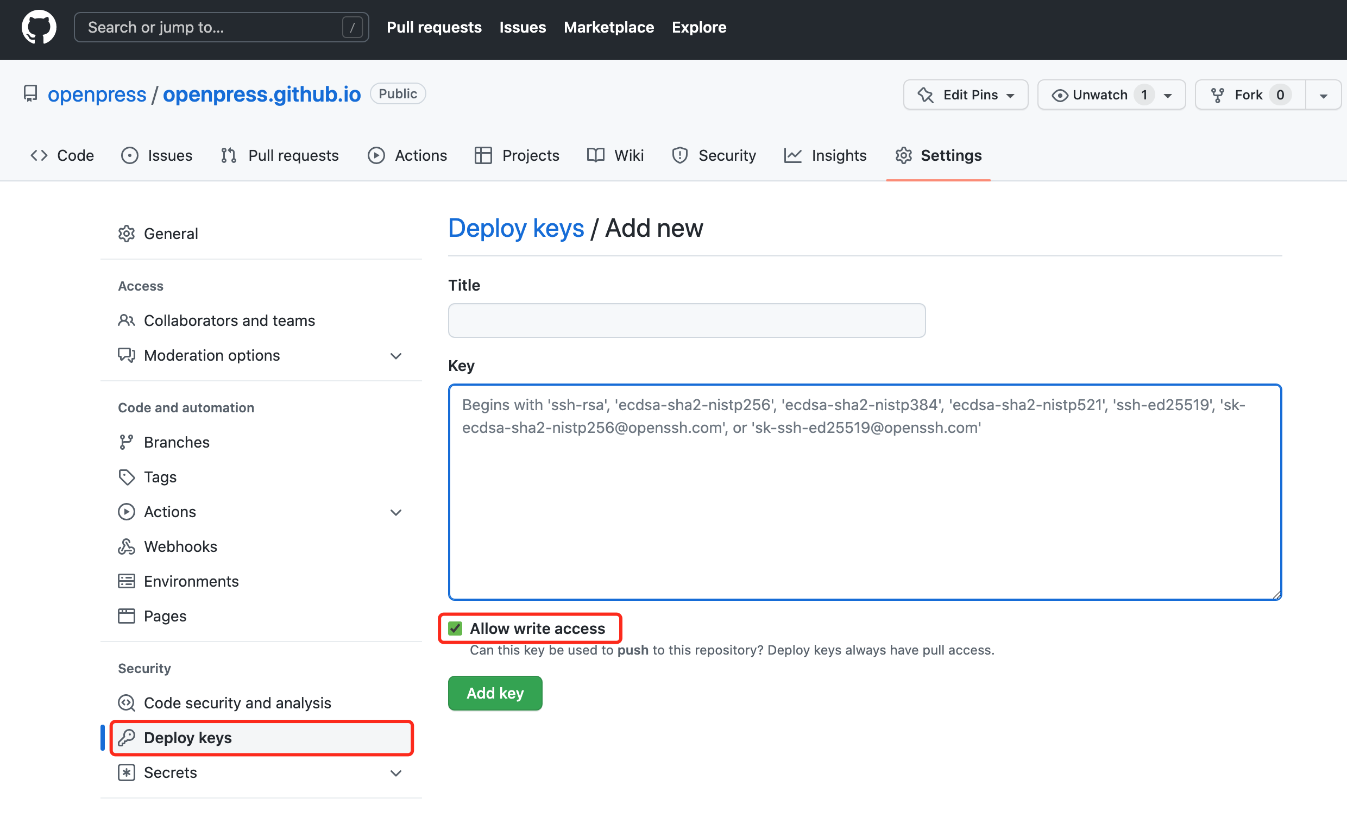This screenshot has height=817, width=1347.
Task: Open the Actions repository tab
Action: point(407,156)
